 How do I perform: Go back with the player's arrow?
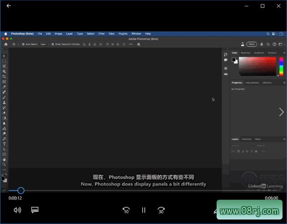9,6
